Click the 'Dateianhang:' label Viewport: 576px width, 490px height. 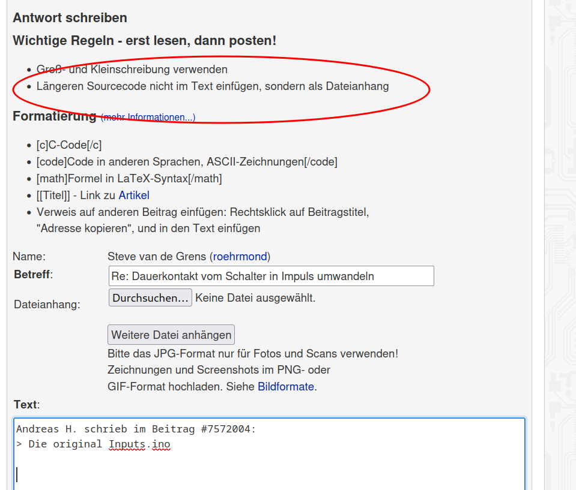pyautogui.click(x=47, y=305)
